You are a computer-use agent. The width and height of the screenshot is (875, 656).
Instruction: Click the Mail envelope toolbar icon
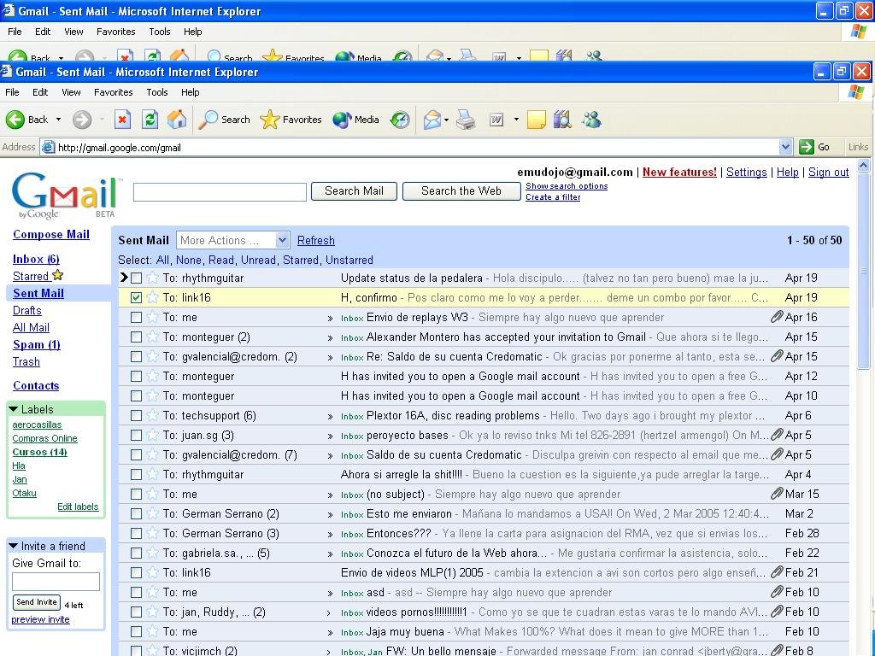[x=432, y=120]
